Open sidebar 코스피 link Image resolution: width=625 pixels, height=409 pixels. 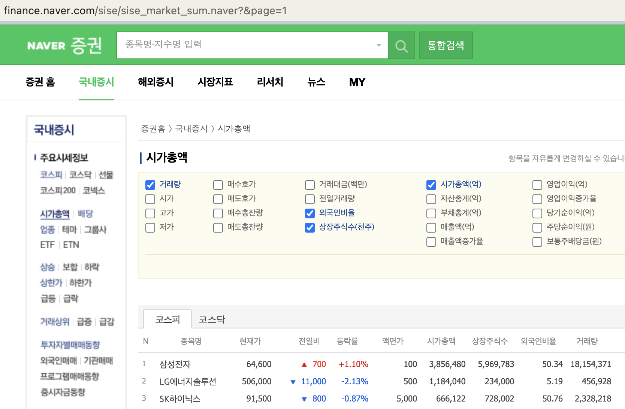[x=51, y=175]
